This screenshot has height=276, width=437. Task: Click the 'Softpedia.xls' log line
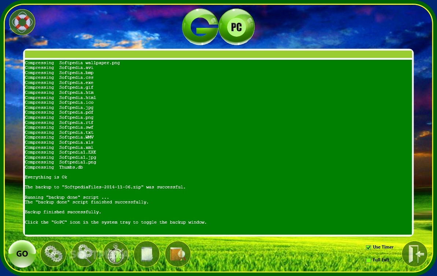coord(59,143)
